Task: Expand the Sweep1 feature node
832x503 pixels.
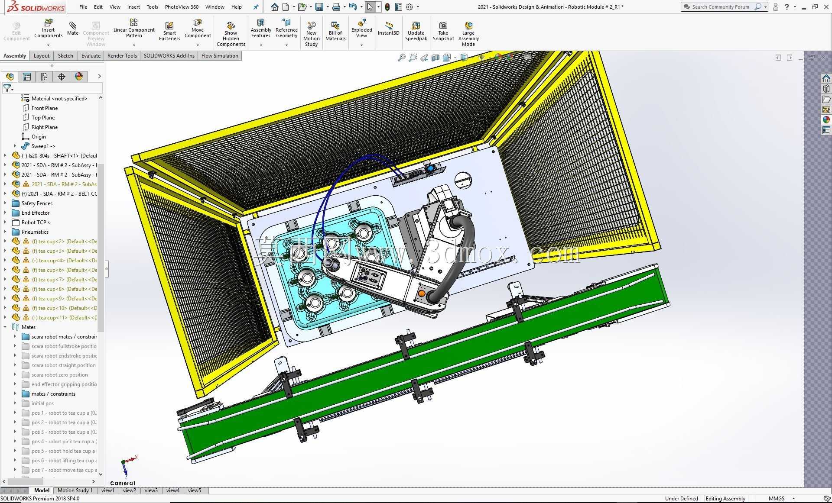Action: tap(15, 146)
